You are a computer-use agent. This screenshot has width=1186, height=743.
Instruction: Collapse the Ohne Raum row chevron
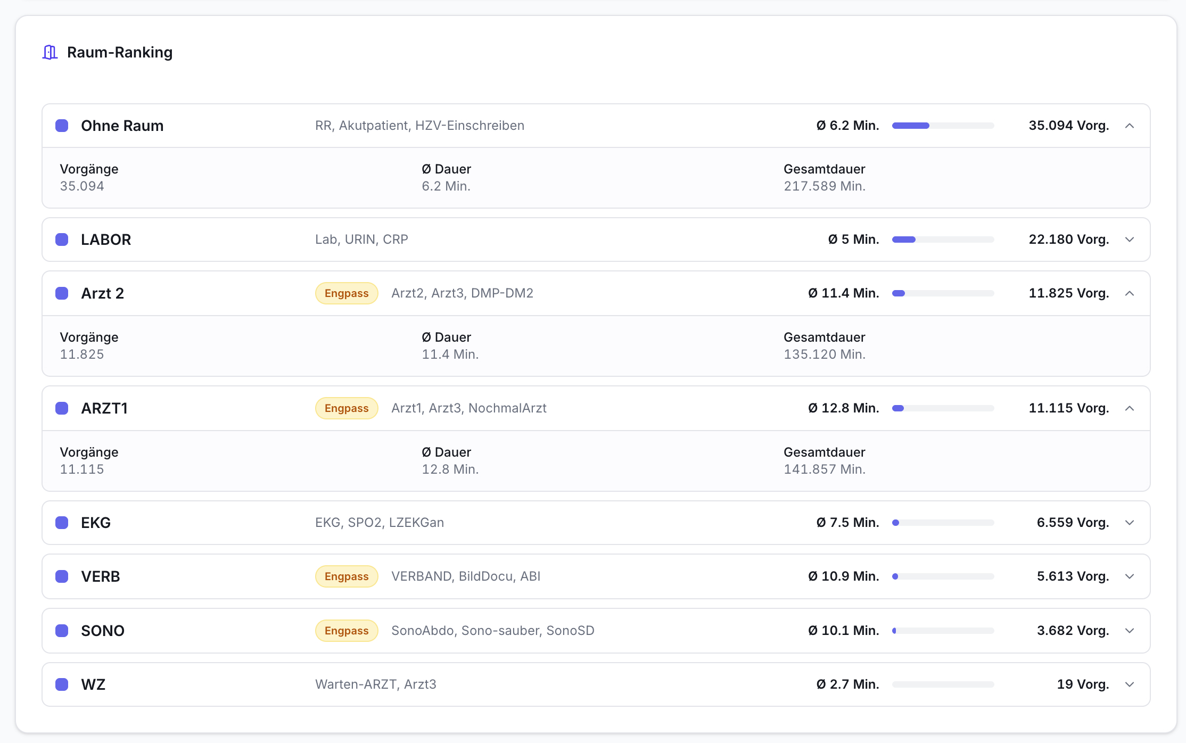pos(1130,126)
